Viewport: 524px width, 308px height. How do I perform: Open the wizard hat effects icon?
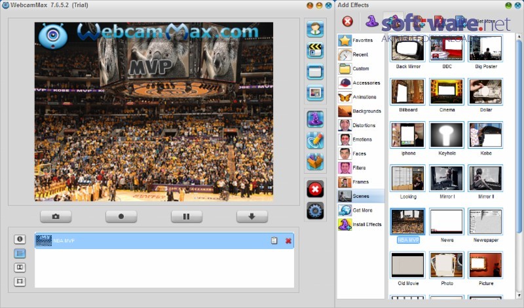point(315,119)
